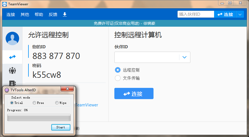This screenshot has height=137, width=249.
Task: Click the Progress: 0% label
Action: coord(17,110)
